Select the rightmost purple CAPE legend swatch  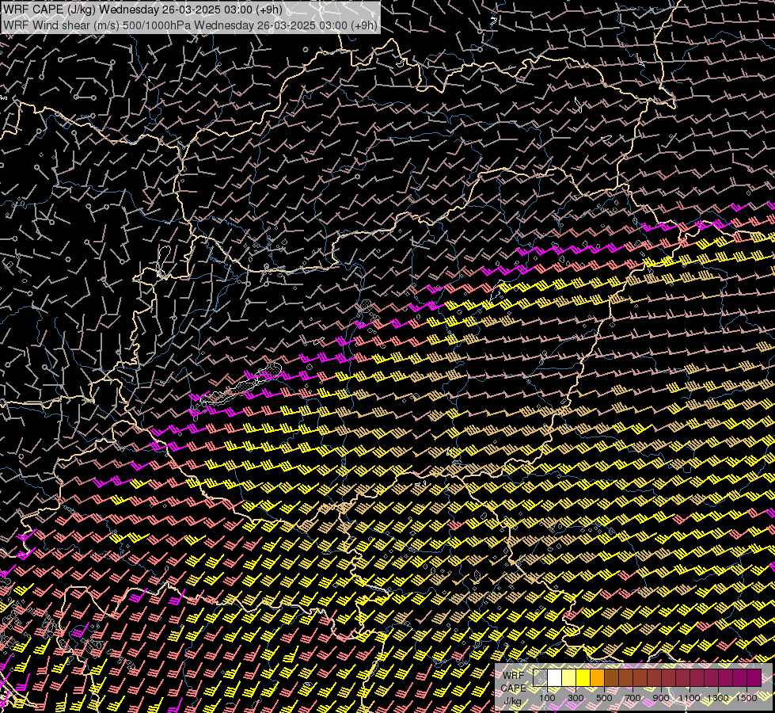[x=754, y=677]
